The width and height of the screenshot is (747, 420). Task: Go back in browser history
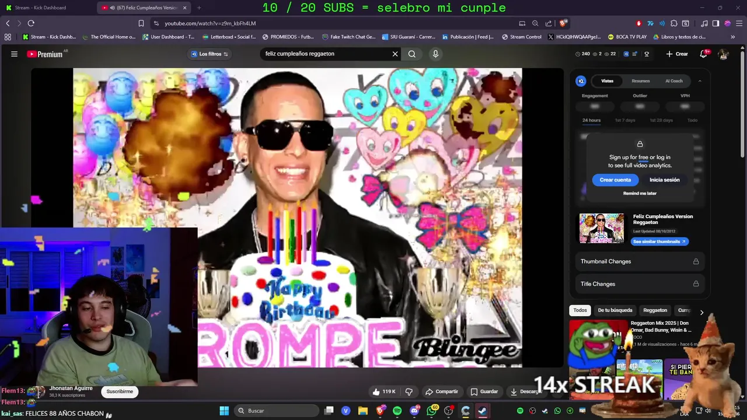pos(8,23)
